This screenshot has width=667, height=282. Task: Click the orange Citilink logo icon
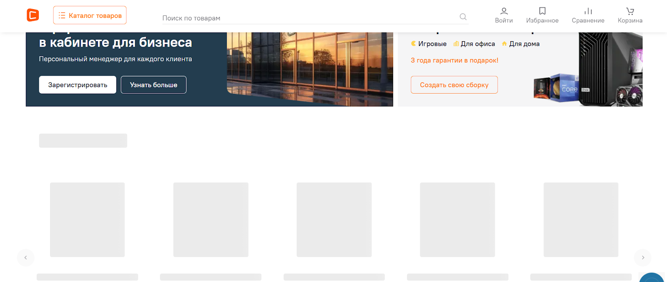point(33,15)
